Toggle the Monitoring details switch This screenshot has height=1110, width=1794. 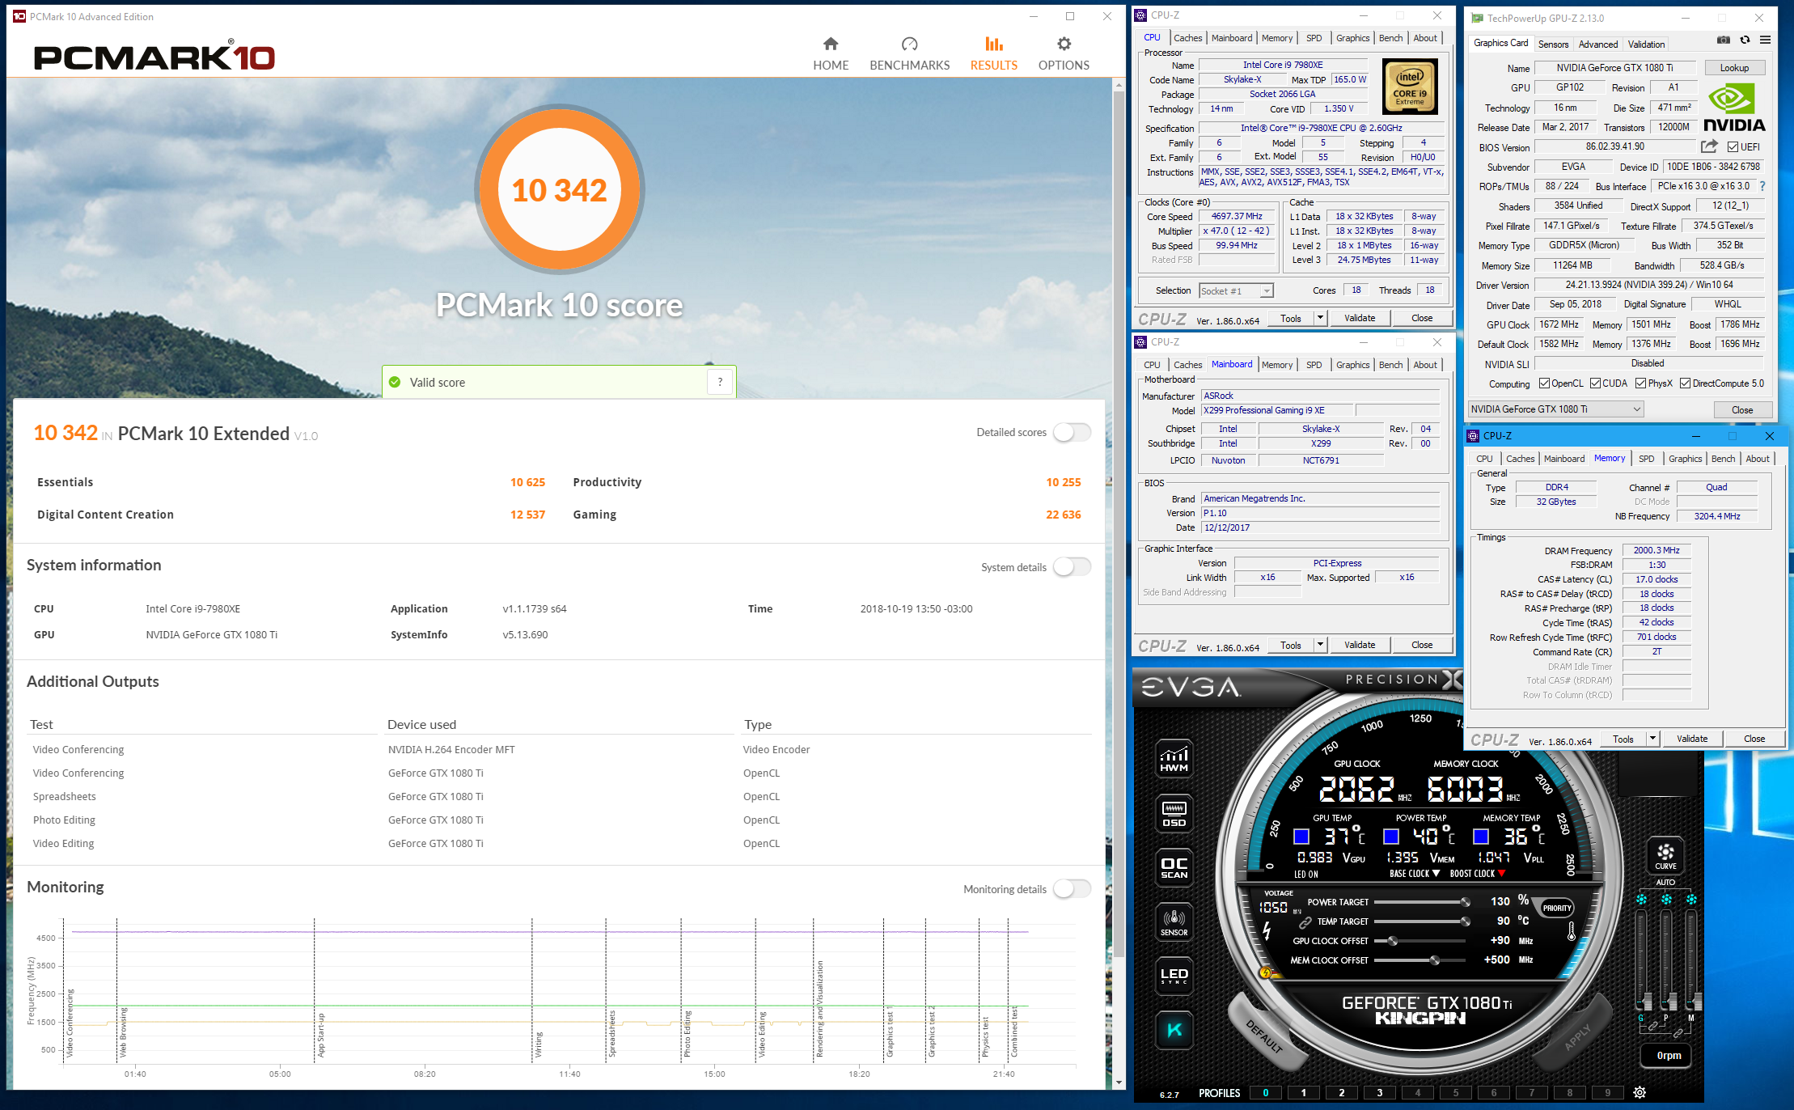1071,889
